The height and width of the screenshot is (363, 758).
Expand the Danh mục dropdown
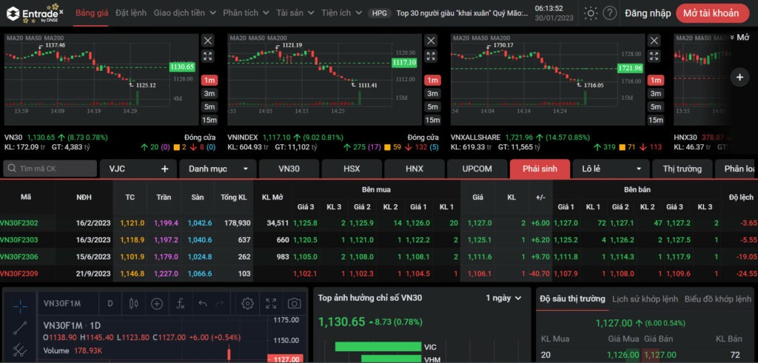pyautogui.click(x=218, y=169)
